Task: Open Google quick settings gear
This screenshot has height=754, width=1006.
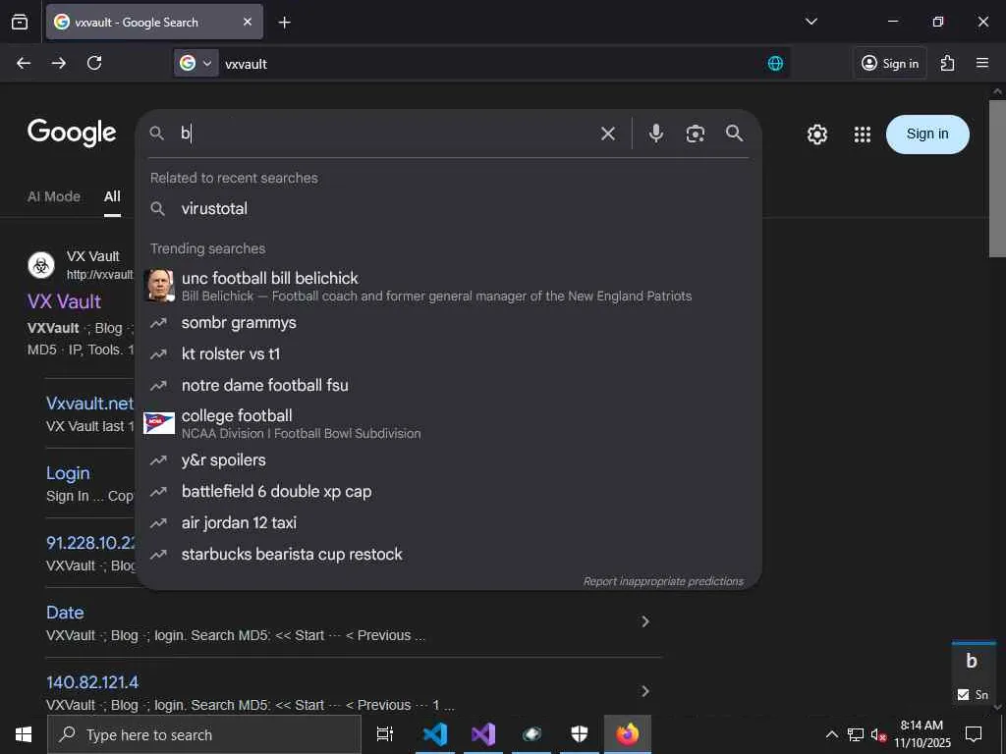Action: 816,135
